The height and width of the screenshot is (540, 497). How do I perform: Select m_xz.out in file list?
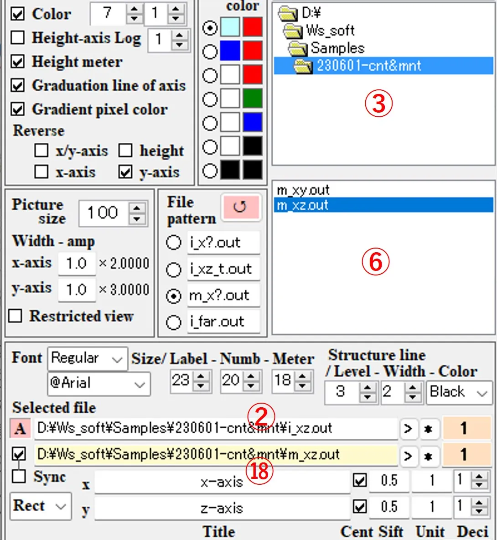click(x=383, y=205)
